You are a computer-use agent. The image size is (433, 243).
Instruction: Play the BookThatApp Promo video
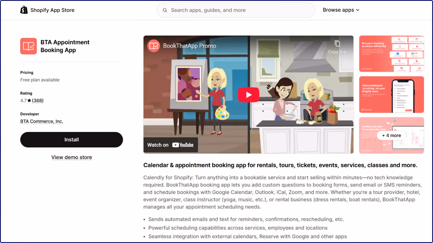(x=248, y=95)
